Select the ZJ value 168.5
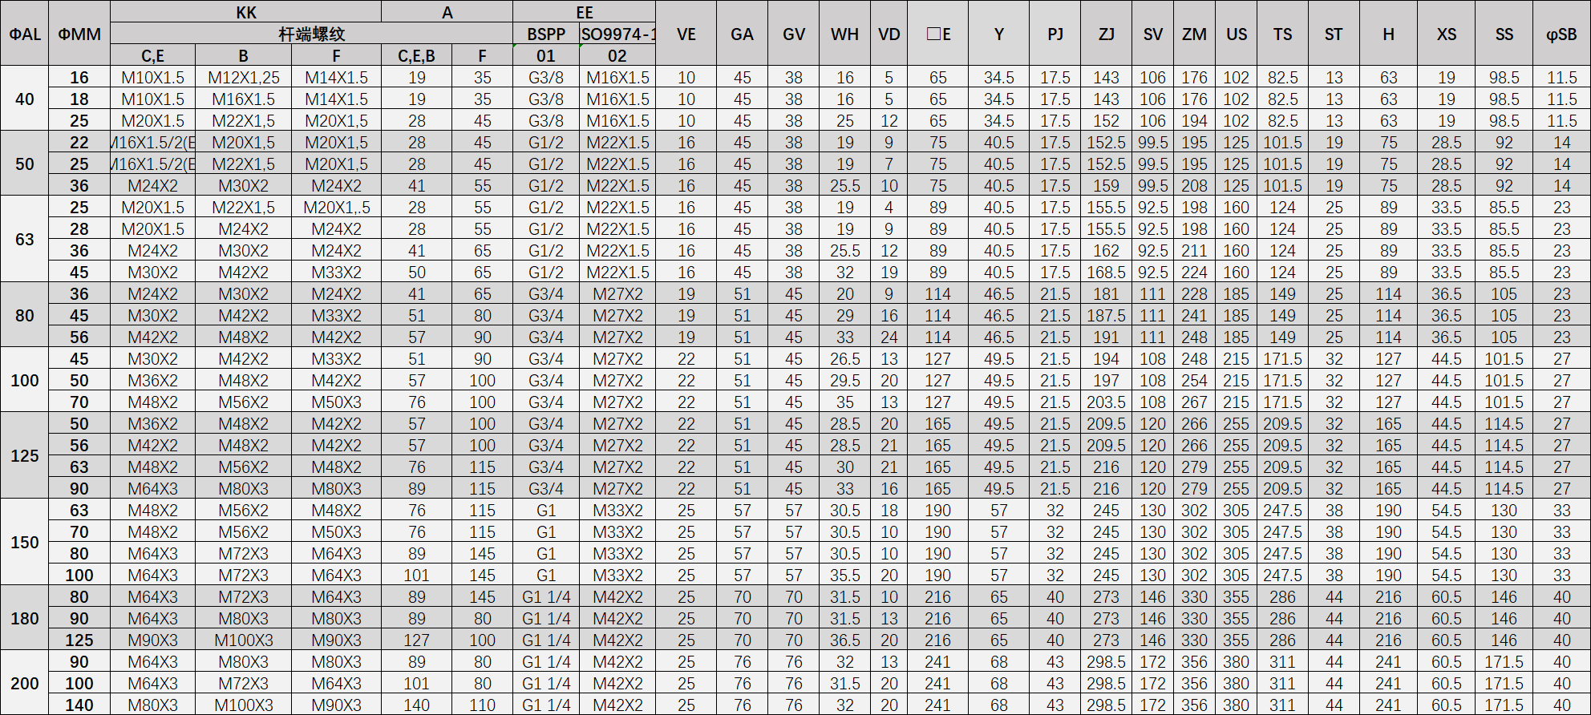Image resolution: width=1591 pixels, height=715 pixels. (1106, 273)
